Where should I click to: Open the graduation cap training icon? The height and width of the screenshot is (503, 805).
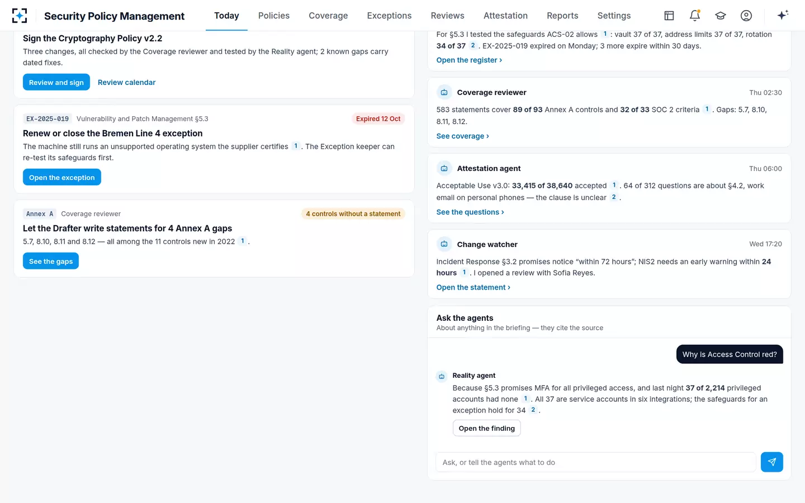(721, 16)
